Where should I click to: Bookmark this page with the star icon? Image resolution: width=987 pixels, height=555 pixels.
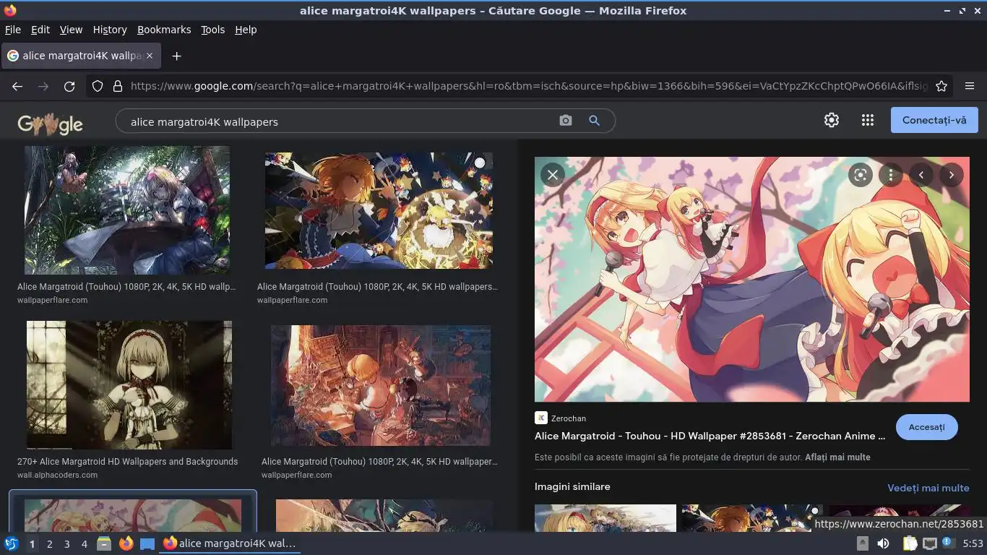941,86
